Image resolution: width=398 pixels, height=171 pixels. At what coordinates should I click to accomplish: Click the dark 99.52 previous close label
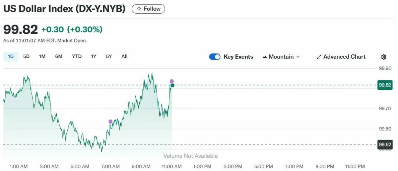[x=385, y=144]
